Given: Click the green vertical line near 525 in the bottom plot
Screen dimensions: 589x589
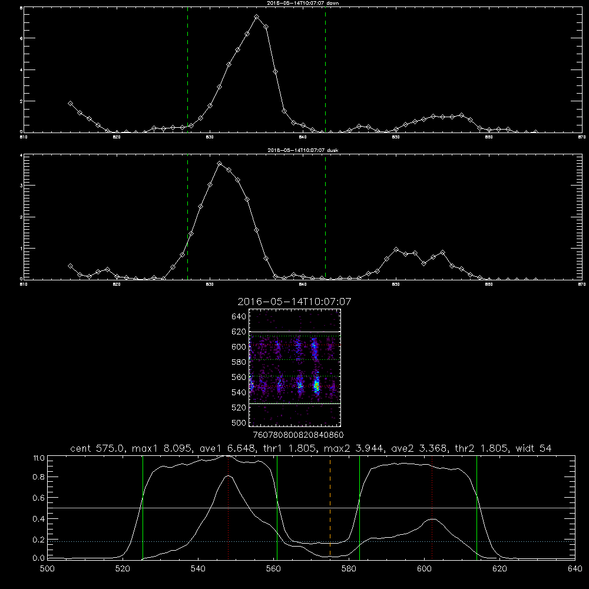Looking at the screenshot, I should 143,507.
